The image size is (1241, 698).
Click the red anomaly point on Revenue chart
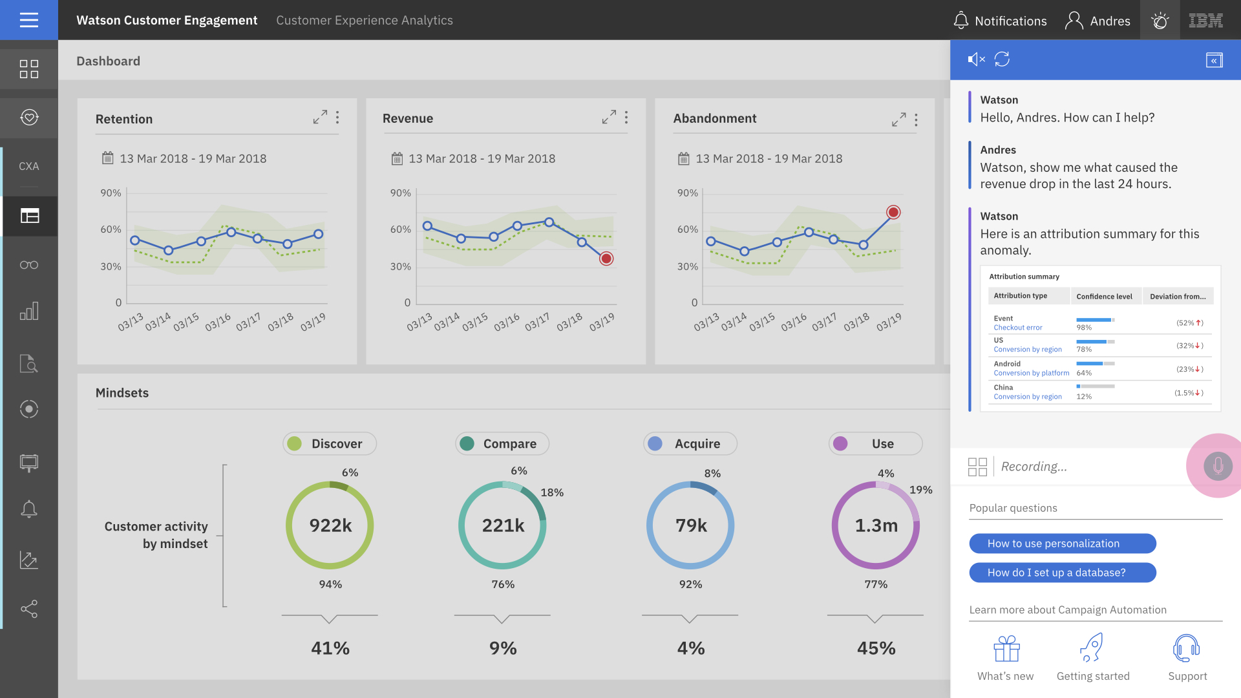[x=606, y=259]
